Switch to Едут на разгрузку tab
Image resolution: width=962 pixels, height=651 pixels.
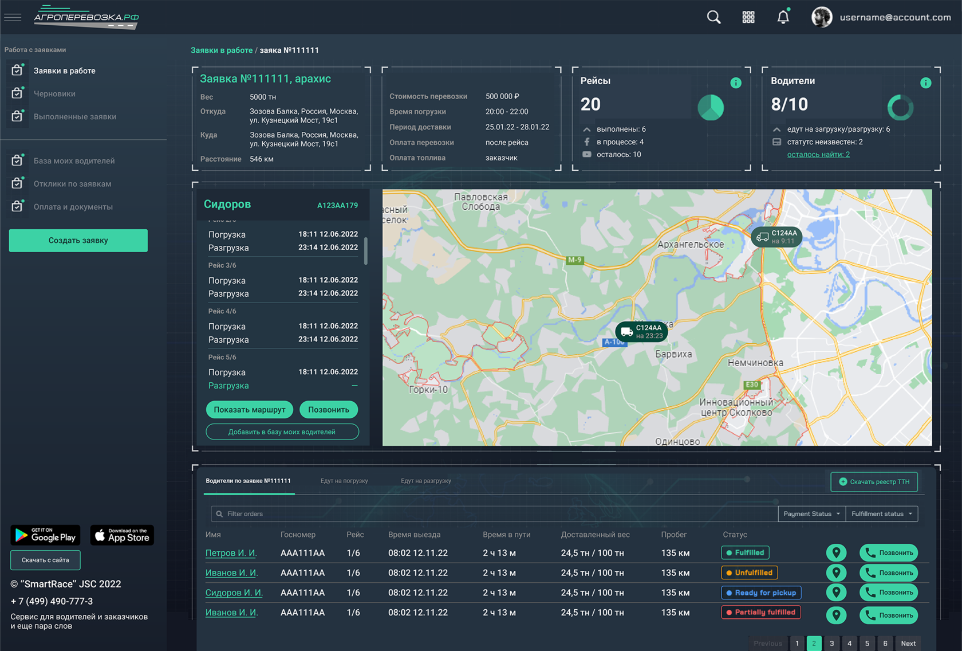(x=425, y=481)
